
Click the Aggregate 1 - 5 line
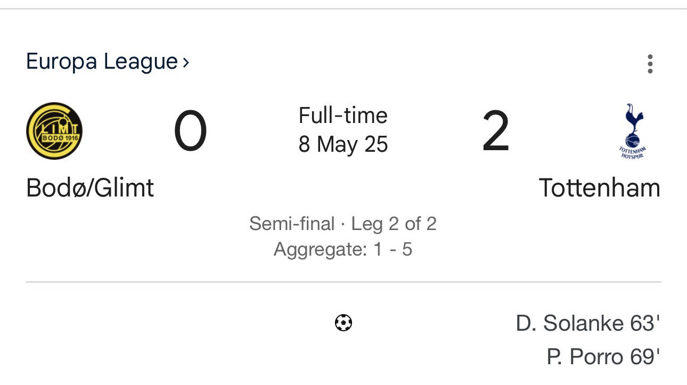[x=343, y=249]
